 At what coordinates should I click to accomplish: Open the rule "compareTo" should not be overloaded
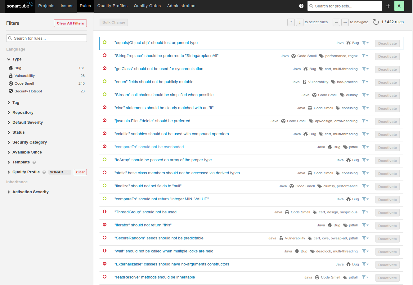(x=149, y=147)
